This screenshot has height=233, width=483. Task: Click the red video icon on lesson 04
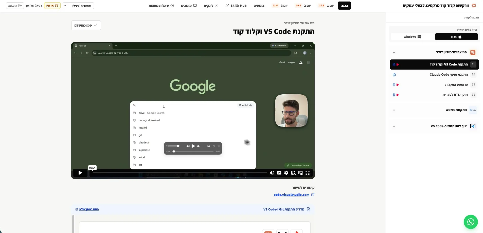pos(398,95)
